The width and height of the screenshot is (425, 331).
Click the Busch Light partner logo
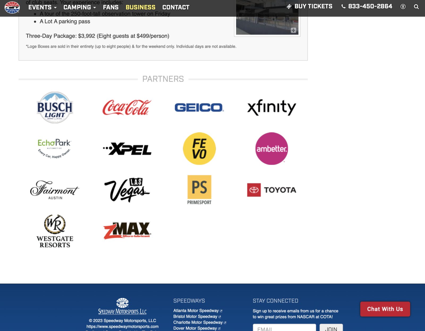pos(55,108)
